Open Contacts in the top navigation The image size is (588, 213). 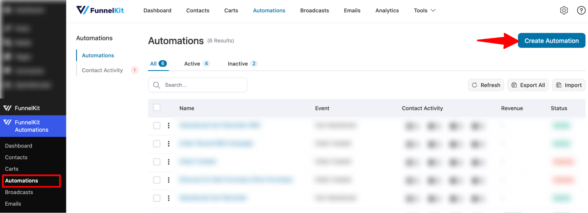click(x=198, y=11)
